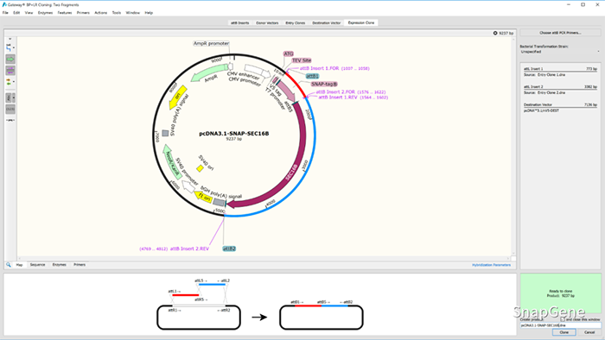Toggle the show primers purple arrows icon
Image resolution: width=605 pixels, height=340 pixels.
click(10, 71)
